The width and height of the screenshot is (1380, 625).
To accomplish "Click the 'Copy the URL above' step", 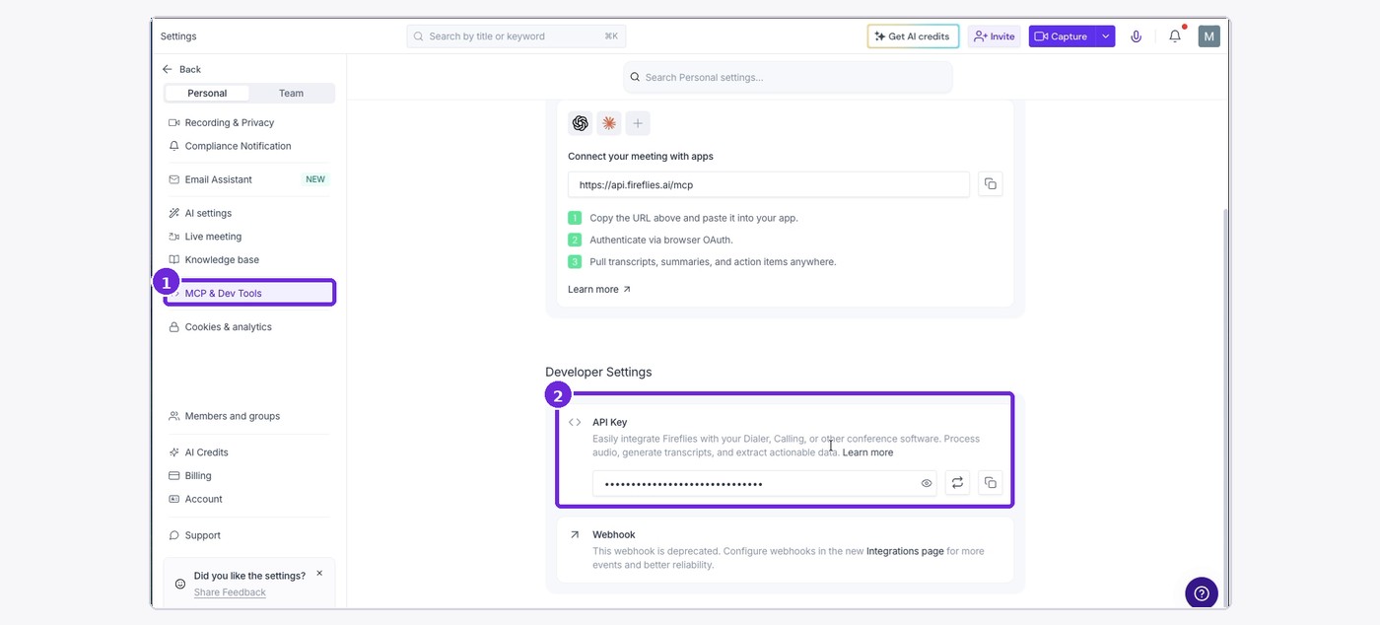I will click(x=694, y=218).
